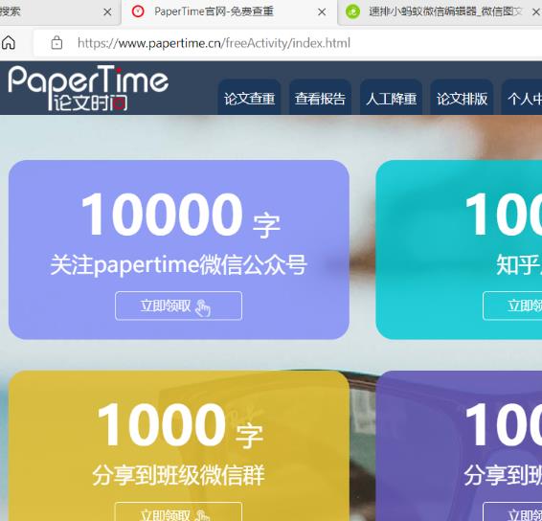Image resolution: width=542 pixels, height=521 pixels.
Task: Click the 关注papertime微信公众号 text
Action: [178, 264]
